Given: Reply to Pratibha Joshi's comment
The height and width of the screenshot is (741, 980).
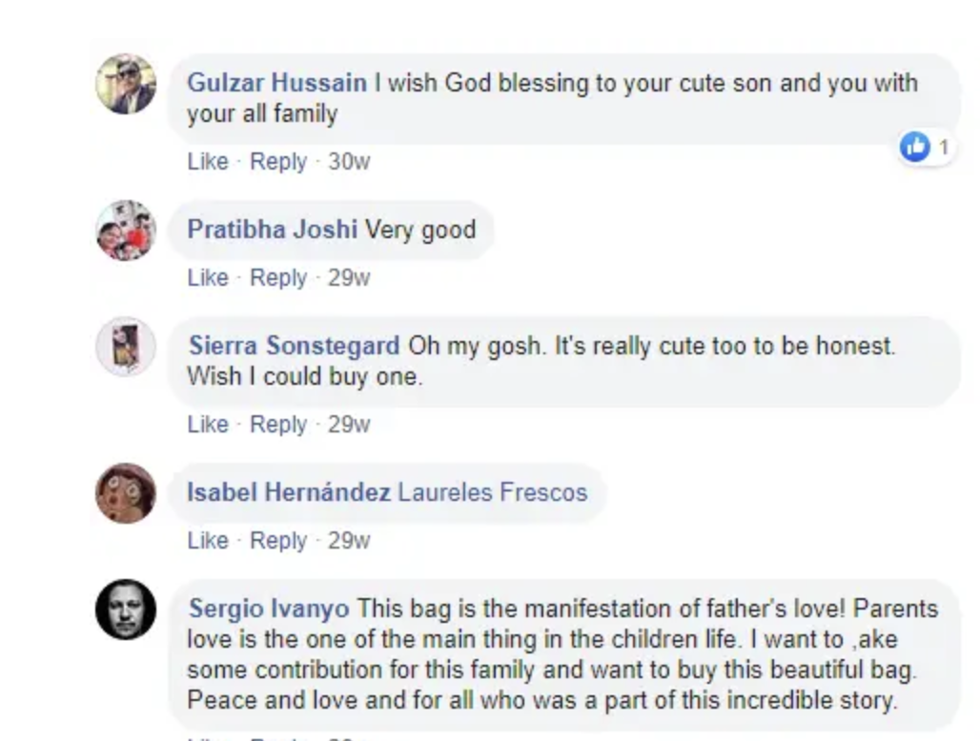Looking at the screenshot, I should 277,278.
